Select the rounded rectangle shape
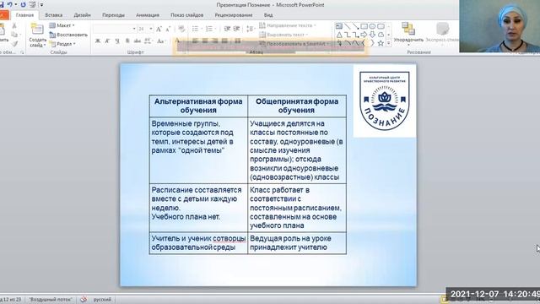 coord(381,26)
